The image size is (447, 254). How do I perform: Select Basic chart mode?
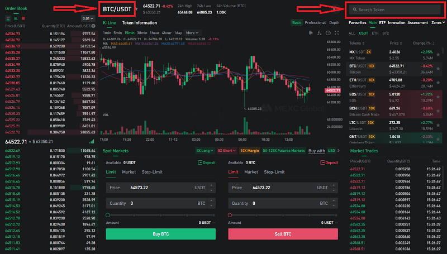pos(297,22)
